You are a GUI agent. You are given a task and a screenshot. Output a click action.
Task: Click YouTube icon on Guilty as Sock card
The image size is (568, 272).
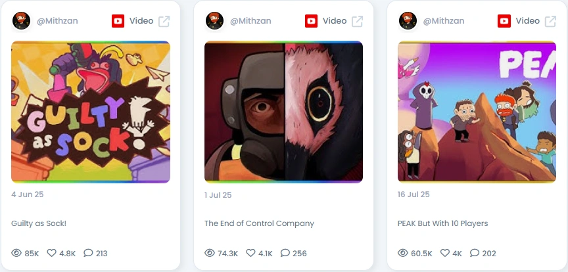118,21
